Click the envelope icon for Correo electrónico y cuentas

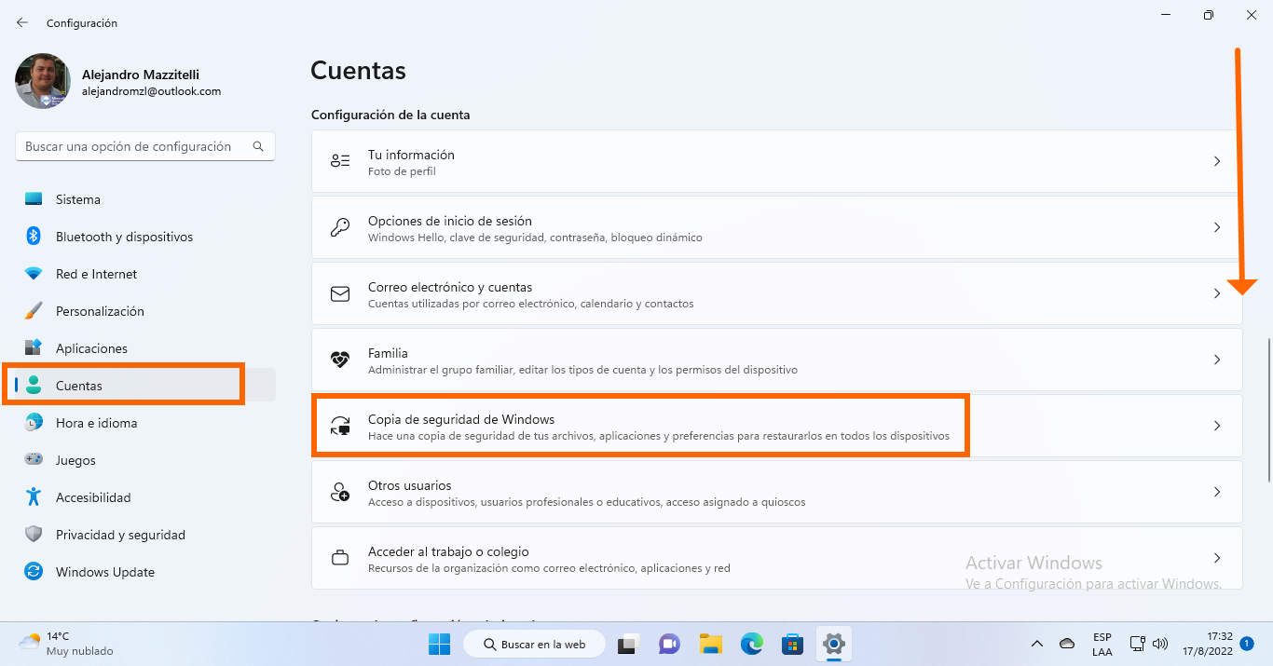(x=340, y=293)
